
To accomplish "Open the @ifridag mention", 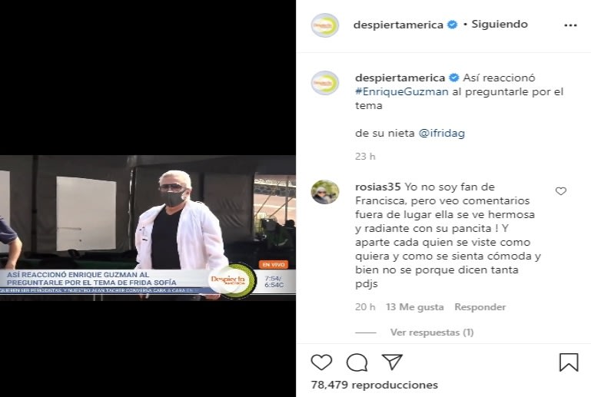I will tap(442, 133).
